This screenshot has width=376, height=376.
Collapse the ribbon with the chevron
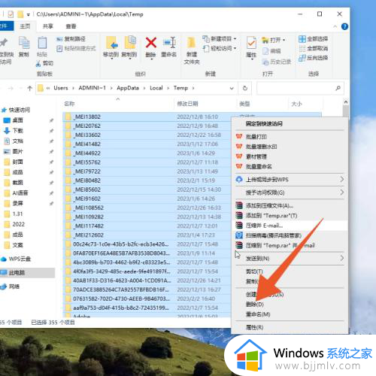[x=335, y=26]
